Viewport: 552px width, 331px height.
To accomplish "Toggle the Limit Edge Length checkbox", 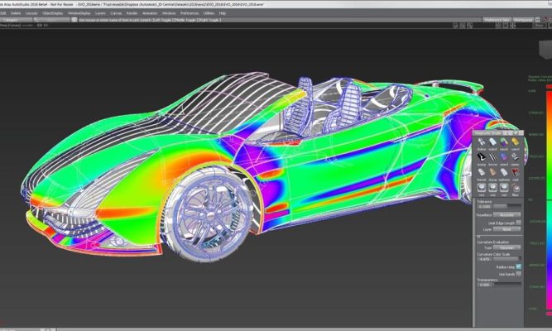I will click(519, 223).
